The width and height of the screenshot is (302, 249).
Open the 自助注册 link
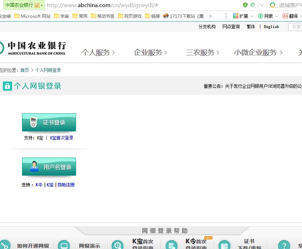click(66, 185)
